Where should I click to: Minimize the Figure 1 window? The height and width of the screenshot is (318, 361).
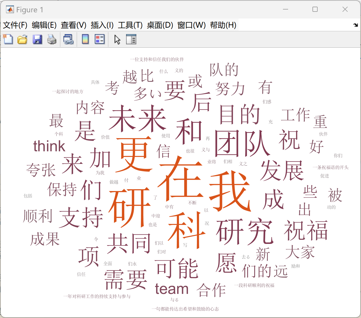(x=286, y=9)
